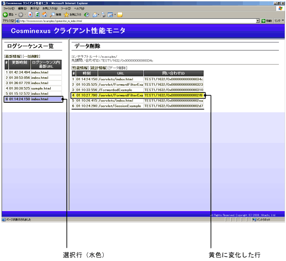Click in the address bar URL field
The width and height of the screenshot is (286, 261).
pos(135,21)
